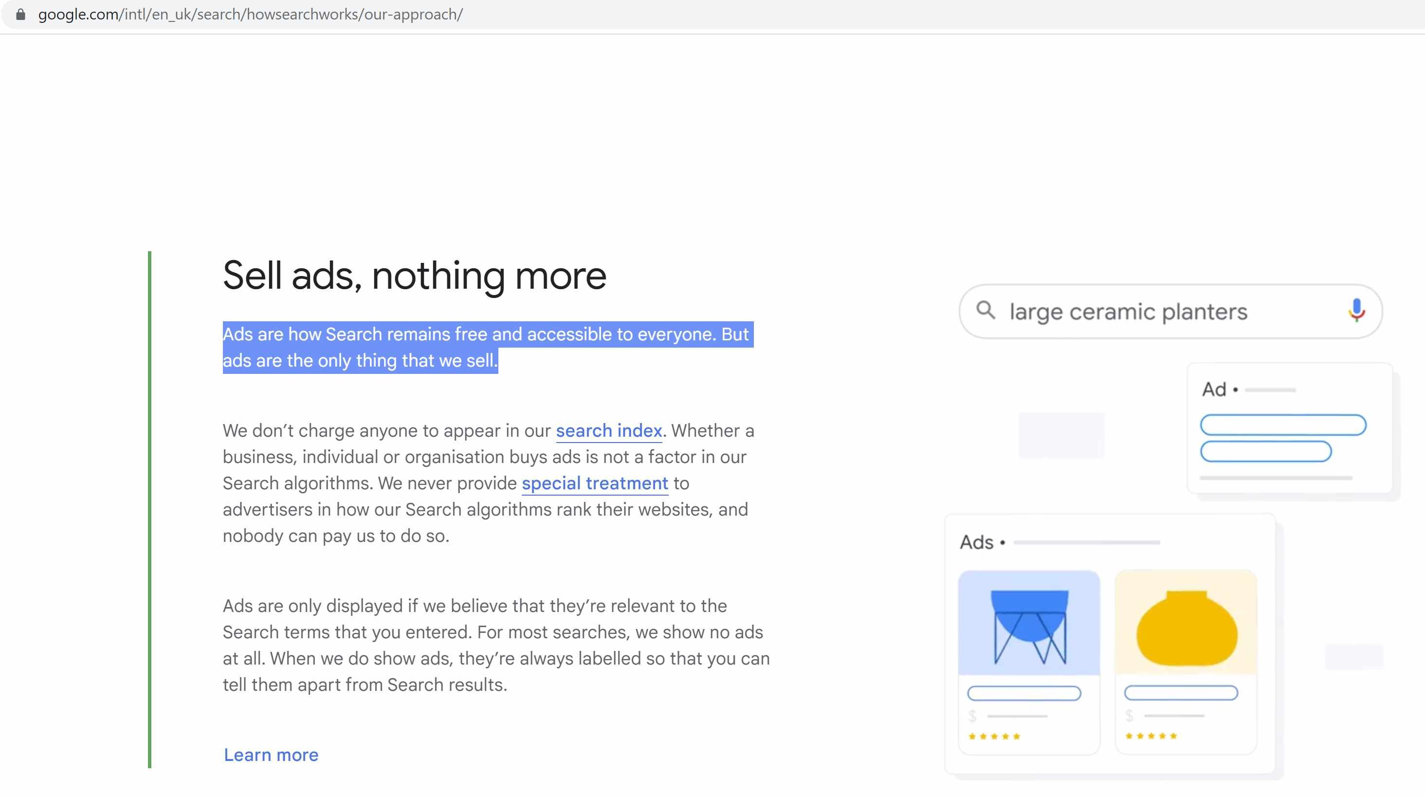1425x796 pixels.
Task: Click the 'Ads' label on shopping card
Action: [977, 542]
